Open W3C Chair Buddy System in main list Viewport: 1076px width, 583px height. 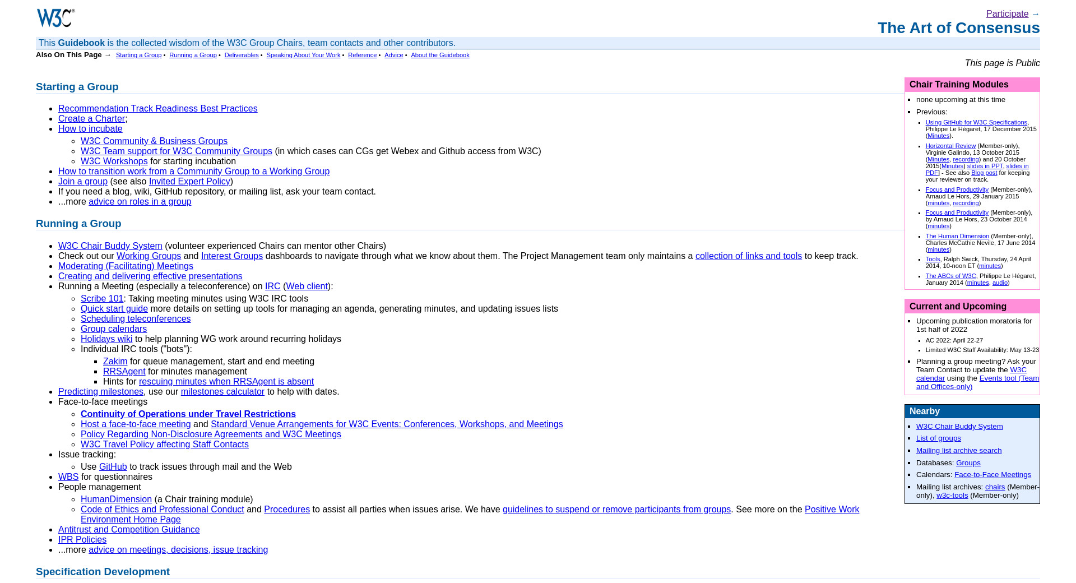[x=110, y=246]
